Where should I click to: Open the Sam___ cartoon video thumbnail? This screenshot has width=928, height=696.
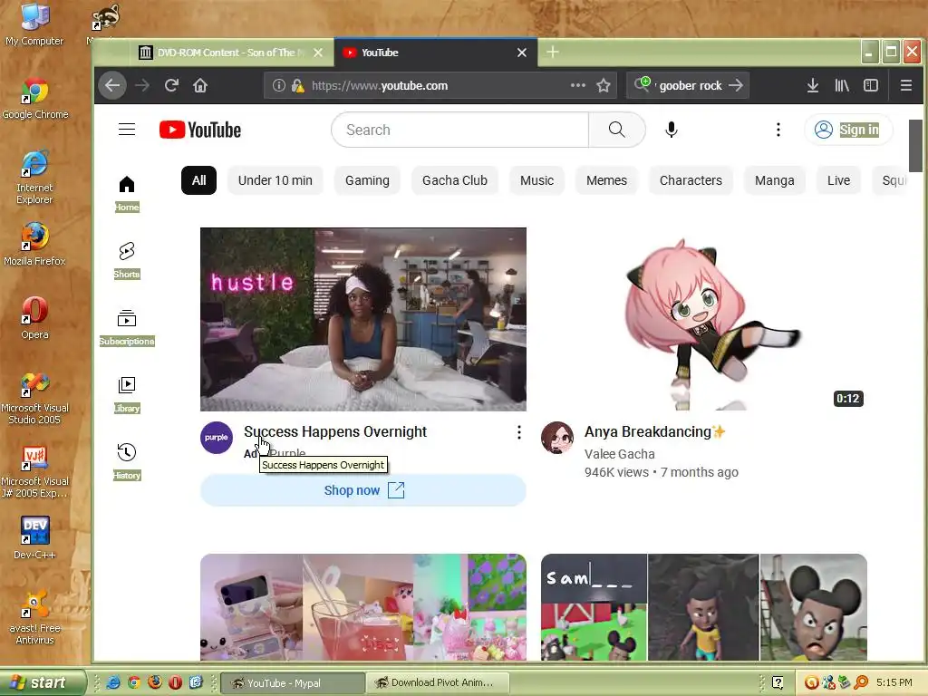704,607
